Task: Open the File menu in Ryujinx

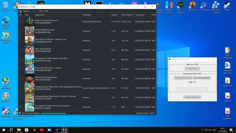Action: tap(20, 11)
